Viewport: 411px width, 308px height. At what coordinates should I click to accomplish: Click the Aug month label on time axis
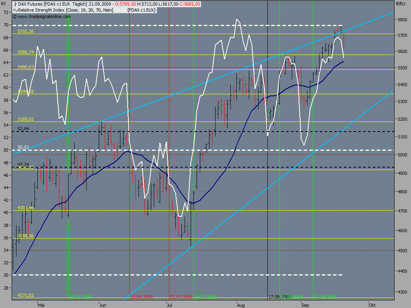pyautogui.click(x=241, y=305)
